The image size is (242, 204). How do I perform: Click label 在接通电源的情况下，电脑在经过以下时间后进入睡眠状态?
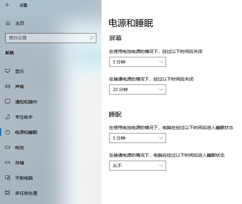(x=167, y=155)
